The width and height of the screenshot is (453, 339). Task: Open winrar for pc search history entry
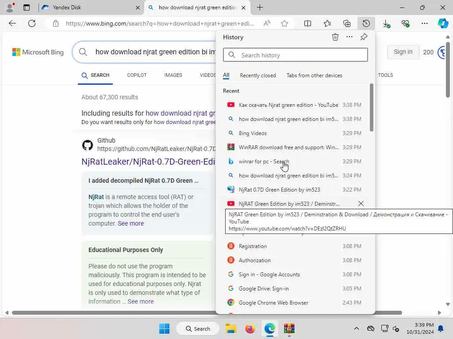[x=295, y=162]
